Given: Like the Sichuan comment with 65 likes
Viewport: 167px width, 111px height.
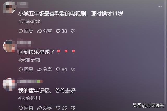Looking at the screenshot, I should point(62,108).
